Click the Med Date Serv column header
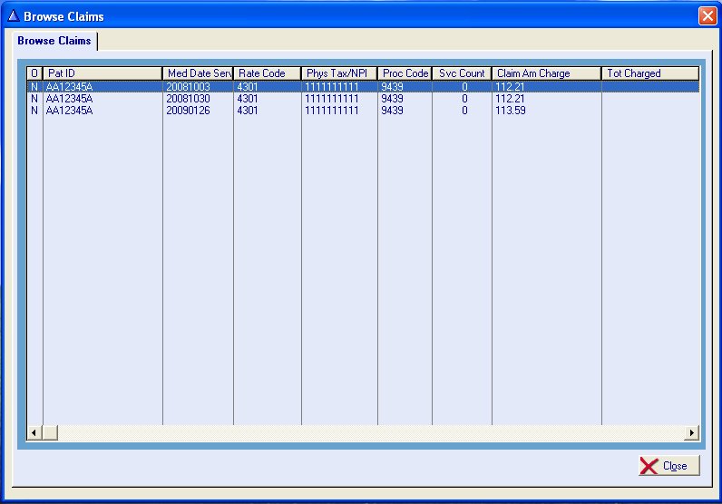Screen dimensions: 722x504 tap(198, 73)
